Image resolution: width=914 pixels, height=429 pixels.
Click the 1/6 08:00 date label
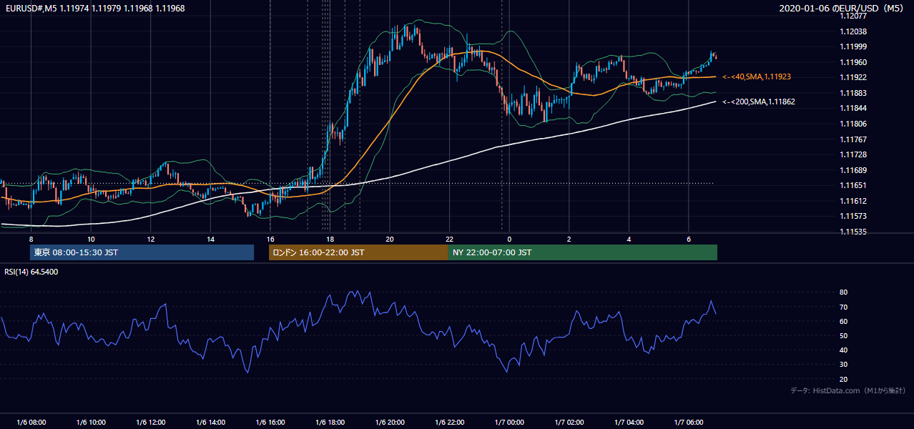31,422
